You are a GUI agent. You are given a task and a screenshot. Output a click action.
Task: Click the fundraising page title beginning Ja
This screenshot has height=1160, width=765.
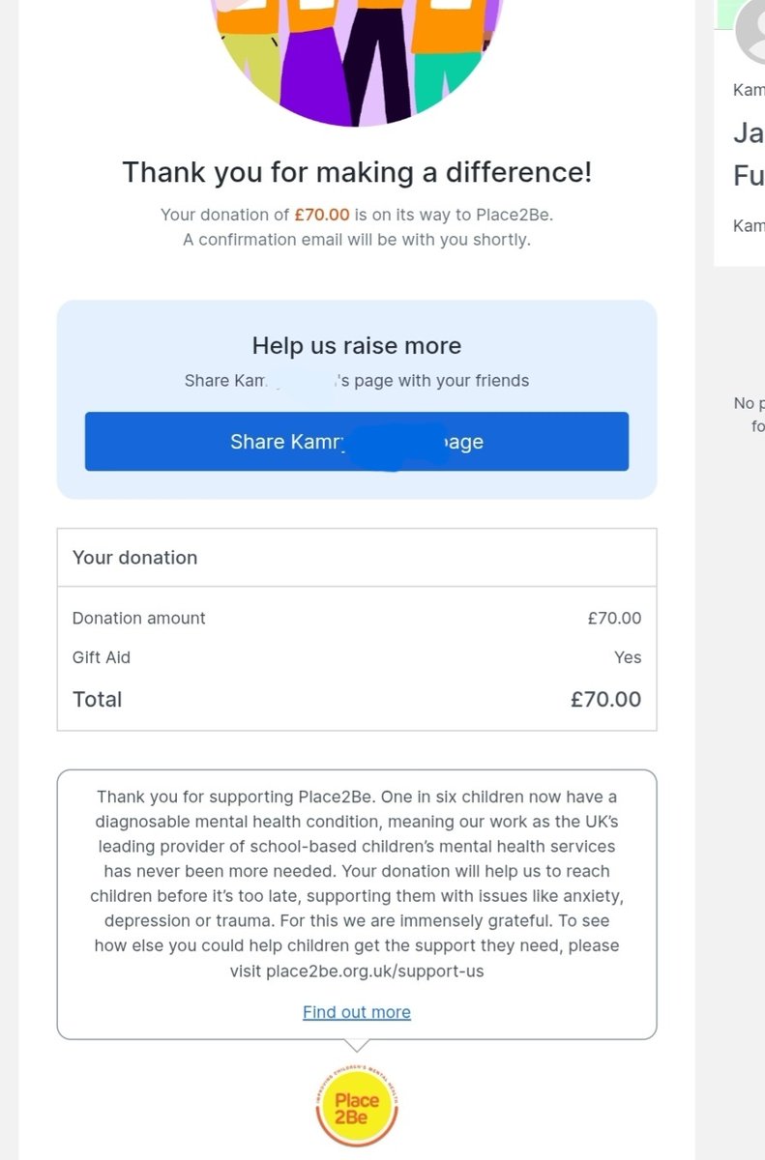[750, 155]
